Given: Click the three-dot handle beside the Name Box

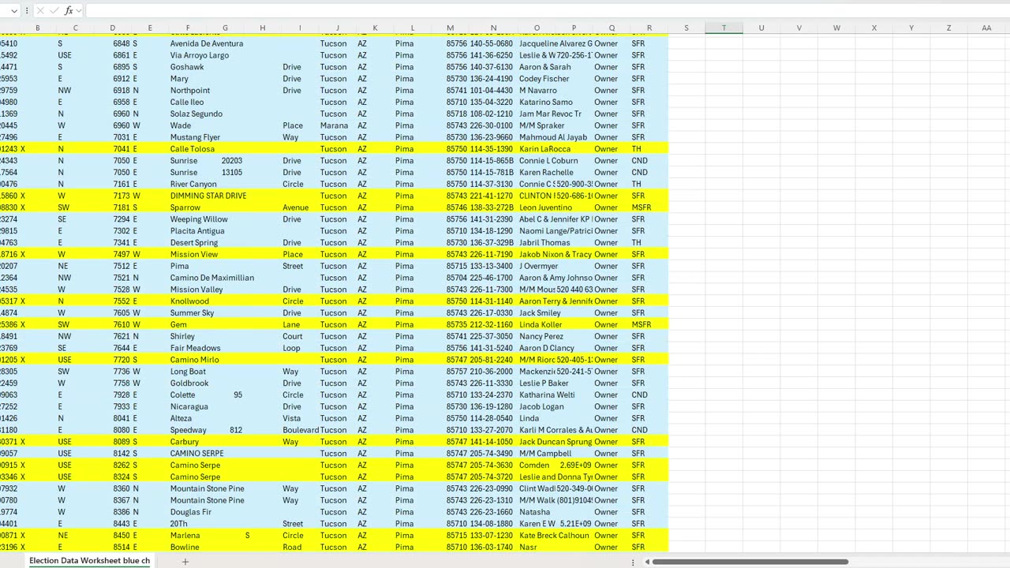Looking at the screenshot, I should click(27, 11).
